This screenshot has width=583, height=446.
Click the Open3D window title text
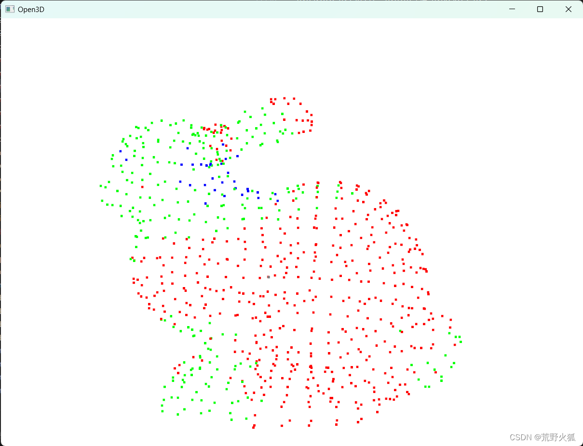tap(31, 9)
